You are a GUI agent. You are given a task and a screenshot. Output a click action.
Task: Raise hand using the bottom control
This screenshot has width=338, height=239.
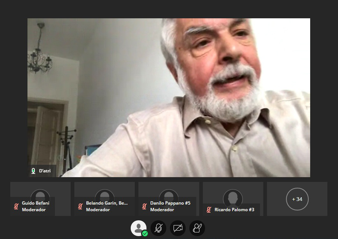coord(197,228)
